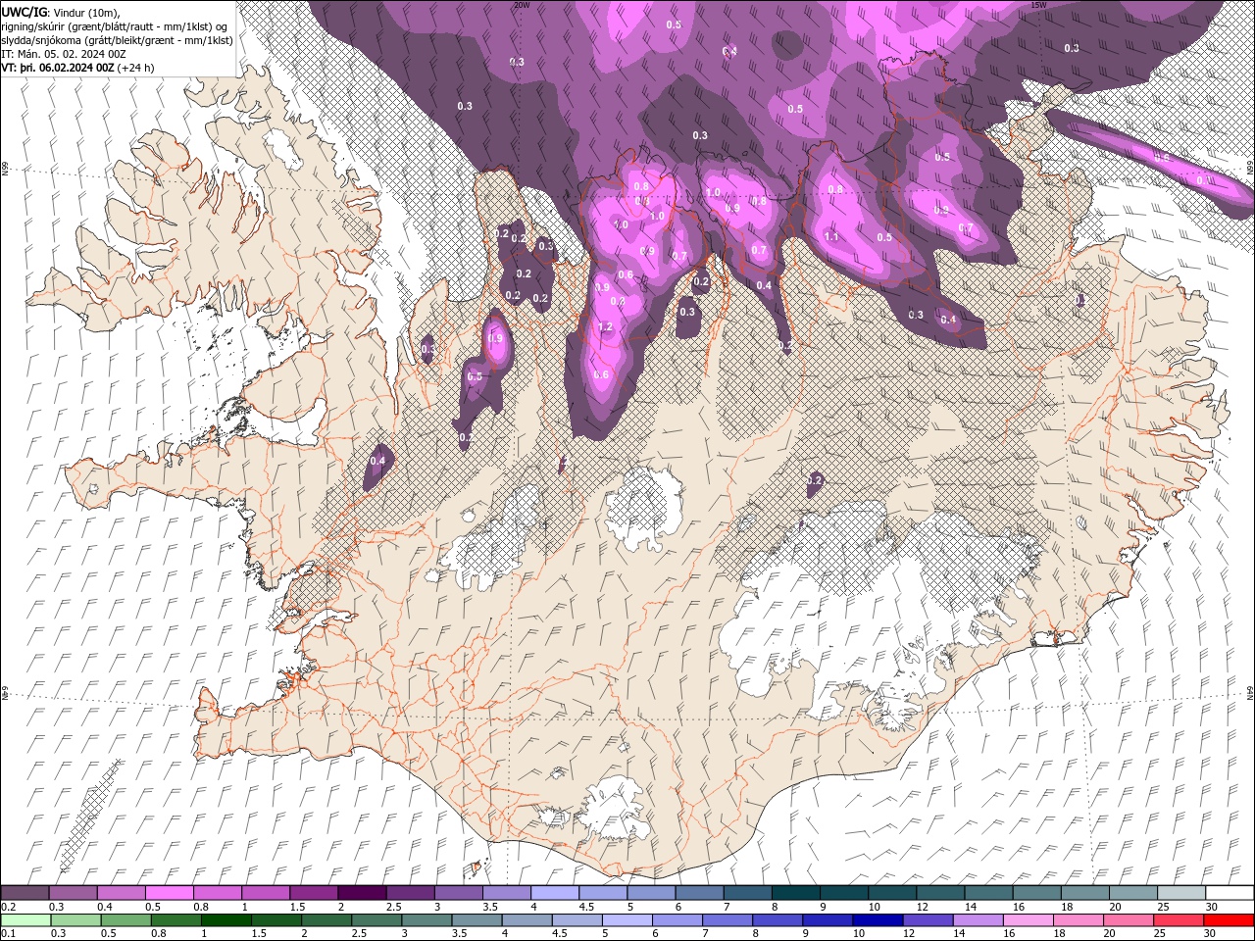
Task: Select the 1–1.5 swatch in the upper legend
Action: point(265,893)
